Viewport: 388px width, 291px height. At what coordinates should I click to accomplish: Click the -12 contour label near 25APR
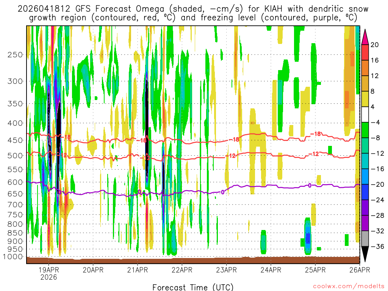point(314,154)
